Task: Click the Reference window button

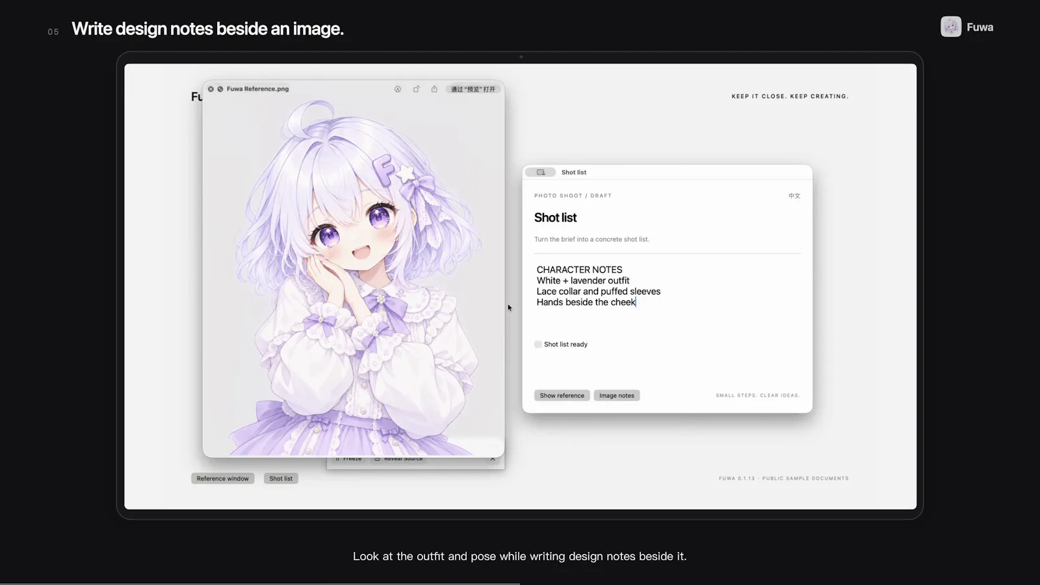Action: coord(223,478)
